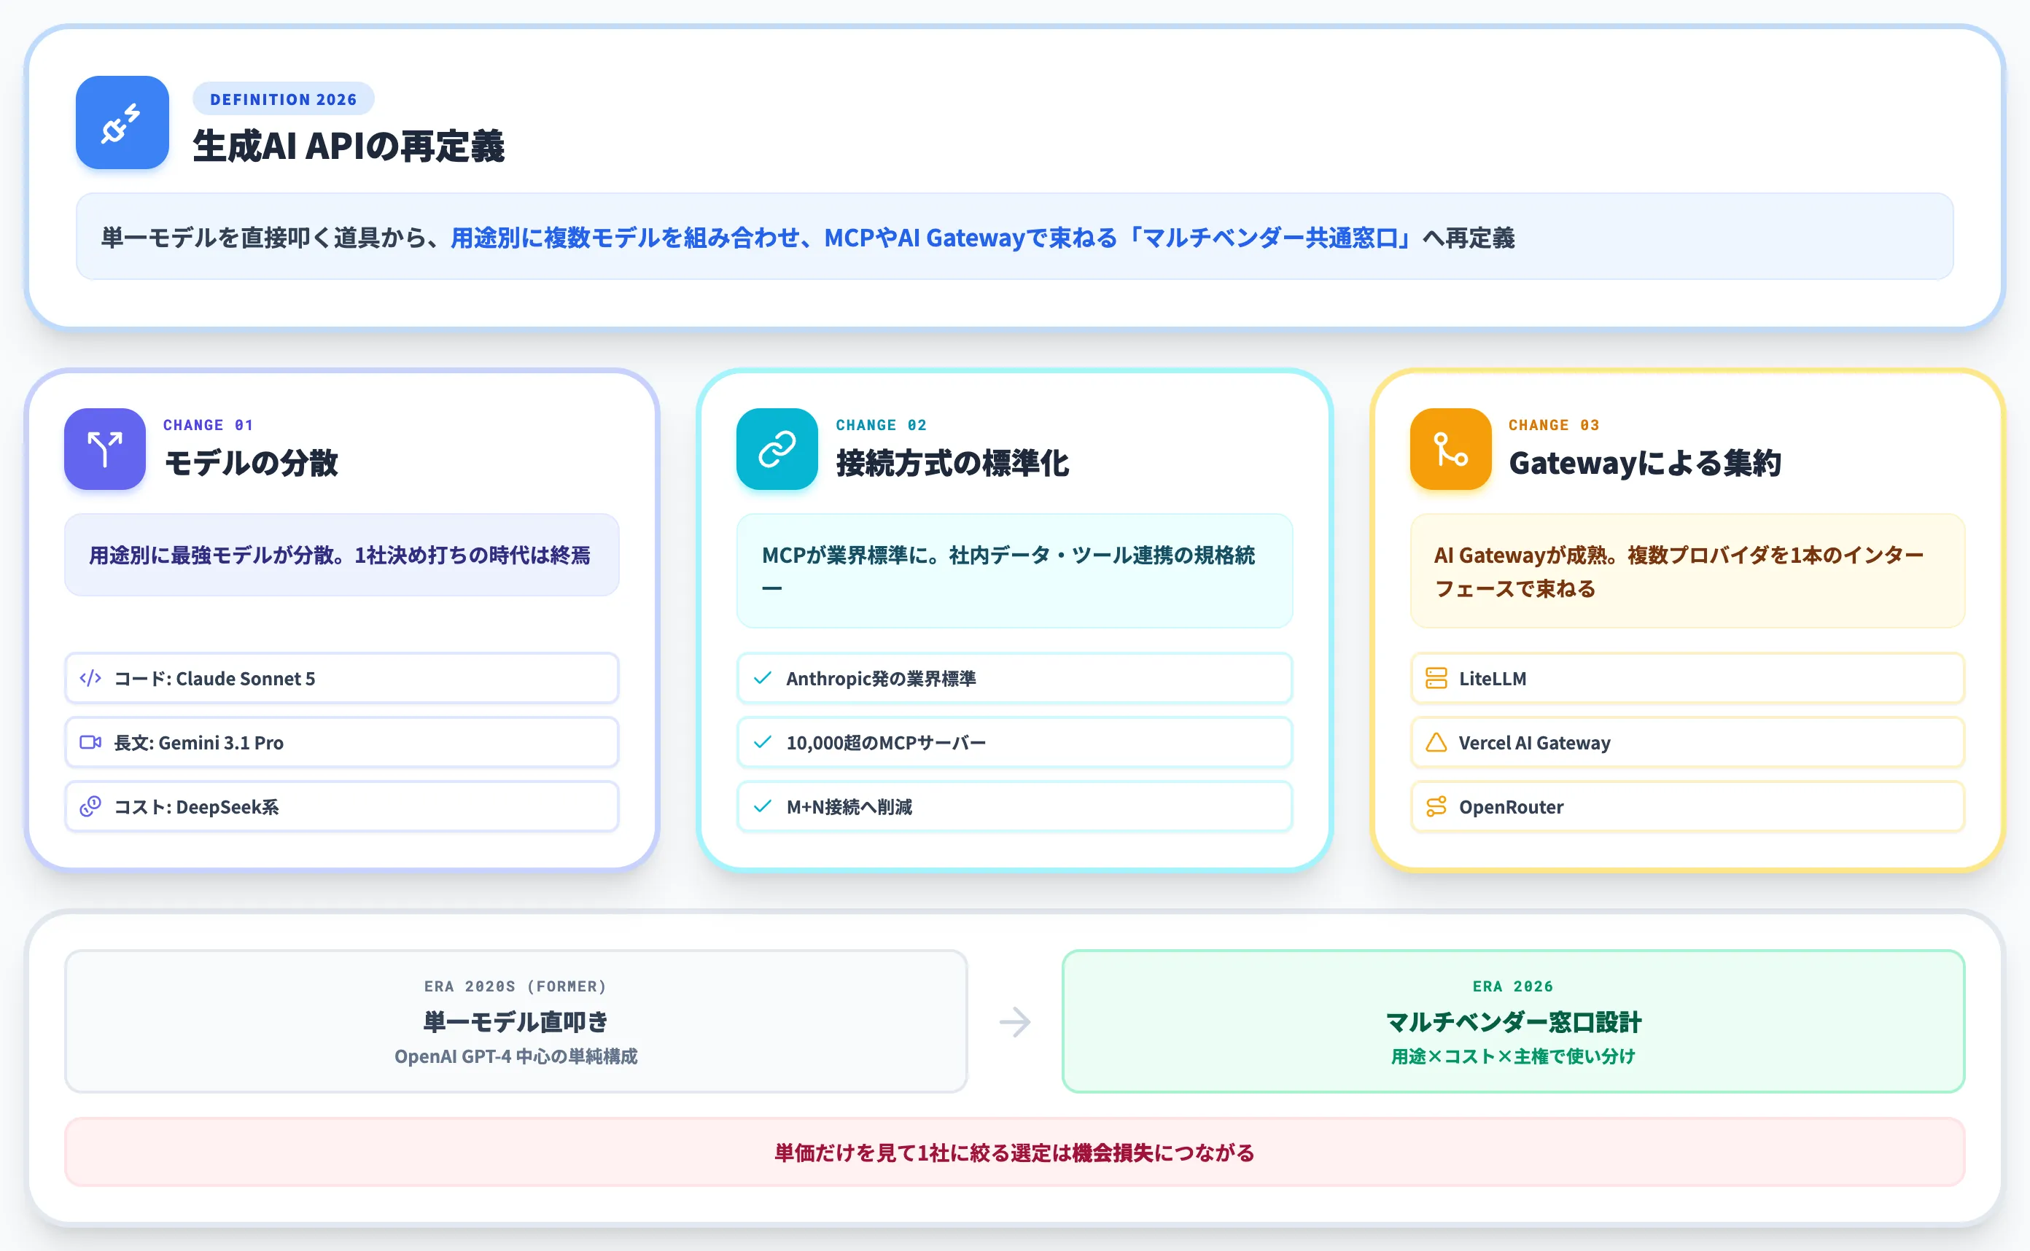Click the server icon beside LiteLLM
The width and height of the screenshot is (2030, 1251).
tap(1436, 678)
